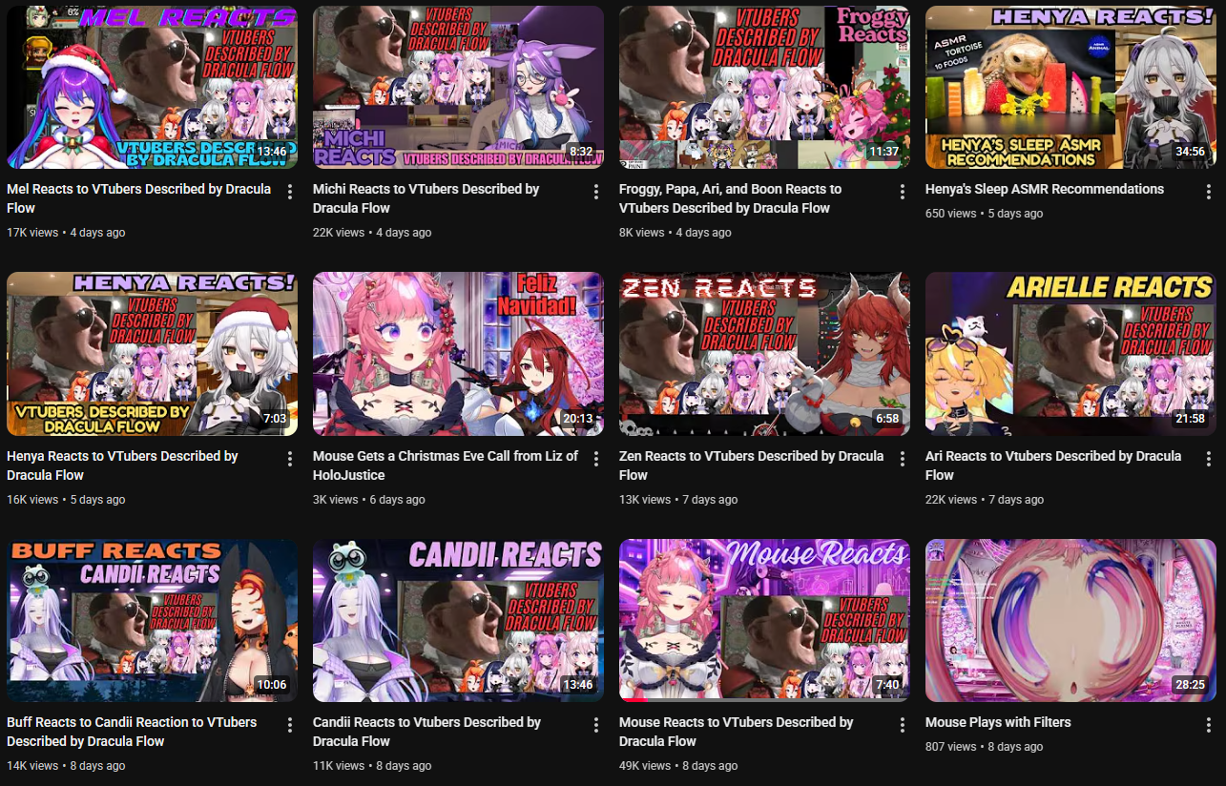Image resolution: width=1226 pixels, height=786 pixels.
Task: Open options menu for Mel Reacts video
Action: pyautogui.click(x=290, y=193)
